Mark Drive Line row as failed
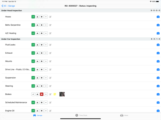Image resolution: width=161 pixels, height=120 pixels. click(42, 70)
